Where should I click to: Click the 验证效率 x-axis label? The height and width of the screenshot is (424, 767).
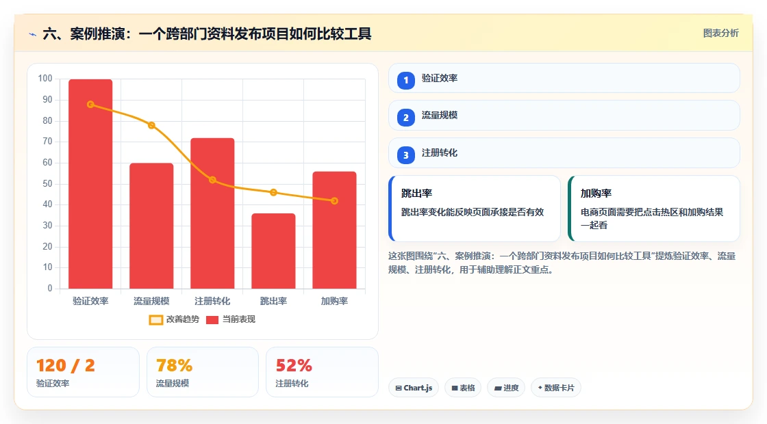90,301
